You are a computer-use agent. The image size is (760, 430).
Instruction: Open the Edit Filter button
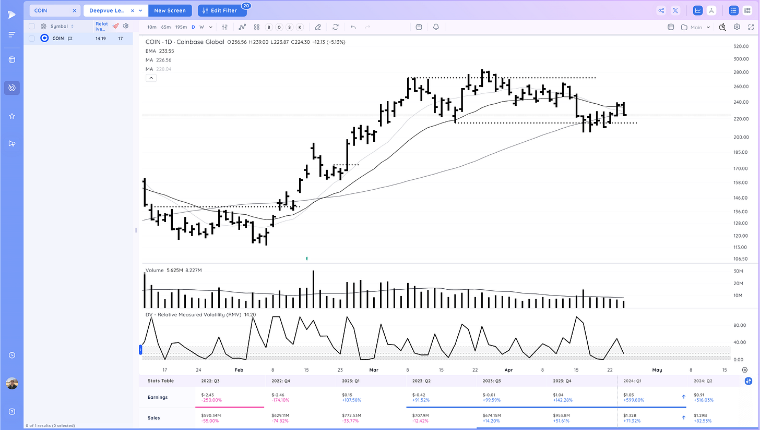click(222, 10)
